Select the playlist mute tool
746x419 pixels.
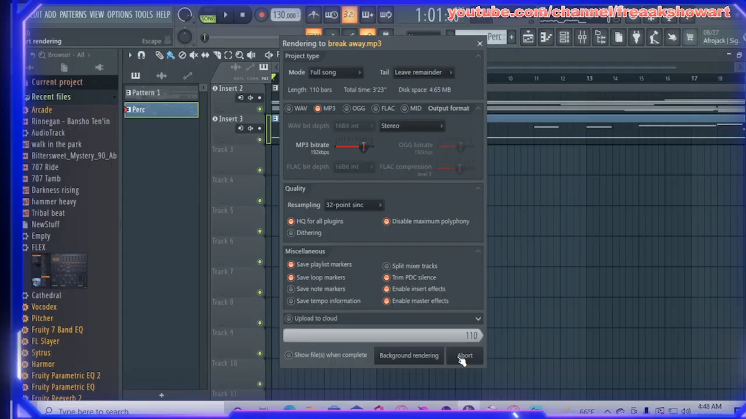point(193,55)
